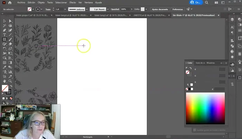Set toolbar paint mode to None

pyautogui.click(x=11, y=98)
